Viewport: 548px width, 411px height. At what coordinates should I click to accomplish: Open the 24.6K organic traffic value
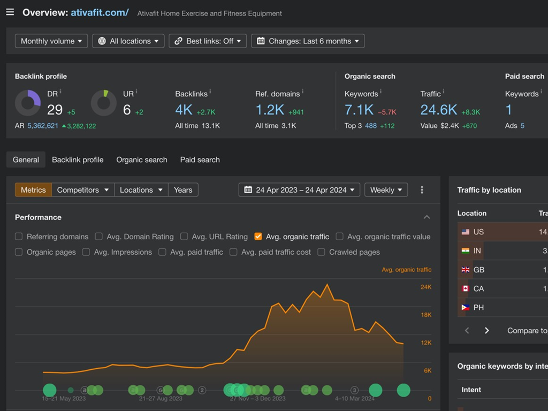[439, 110]
